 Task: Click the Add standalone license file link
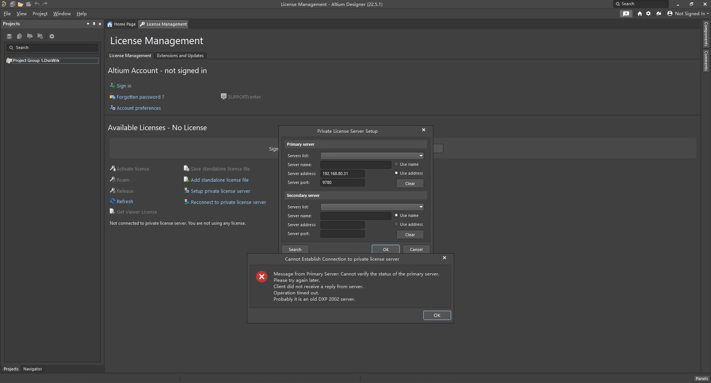(x=219, y=180)
